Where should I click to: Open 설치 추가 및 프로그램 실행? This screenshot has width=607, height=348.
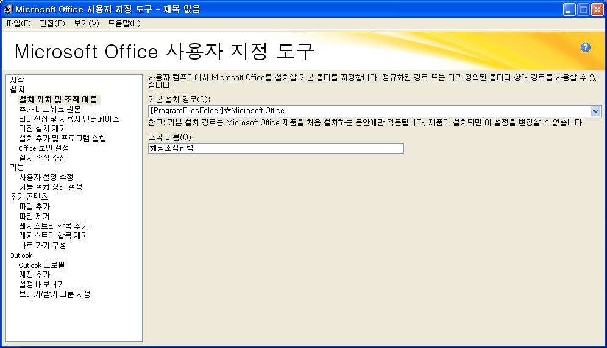(62, 138)
